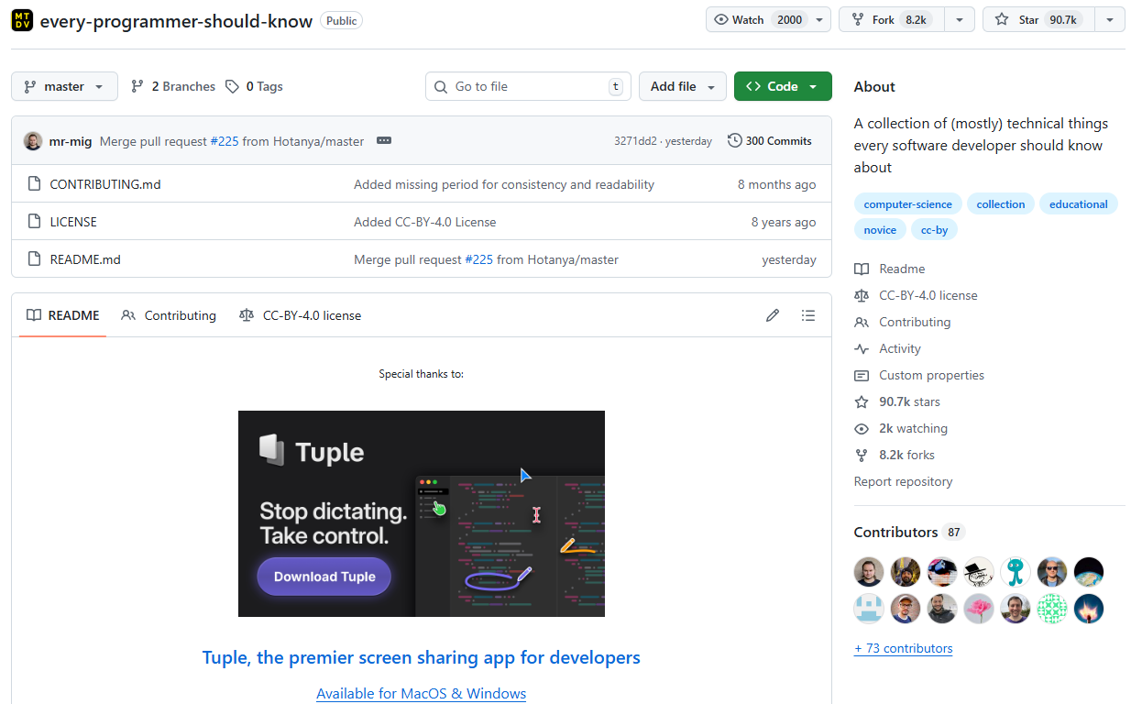The image size is (1131, 704).
Task: Click the Watch button
Action: (x=758, y=19)
